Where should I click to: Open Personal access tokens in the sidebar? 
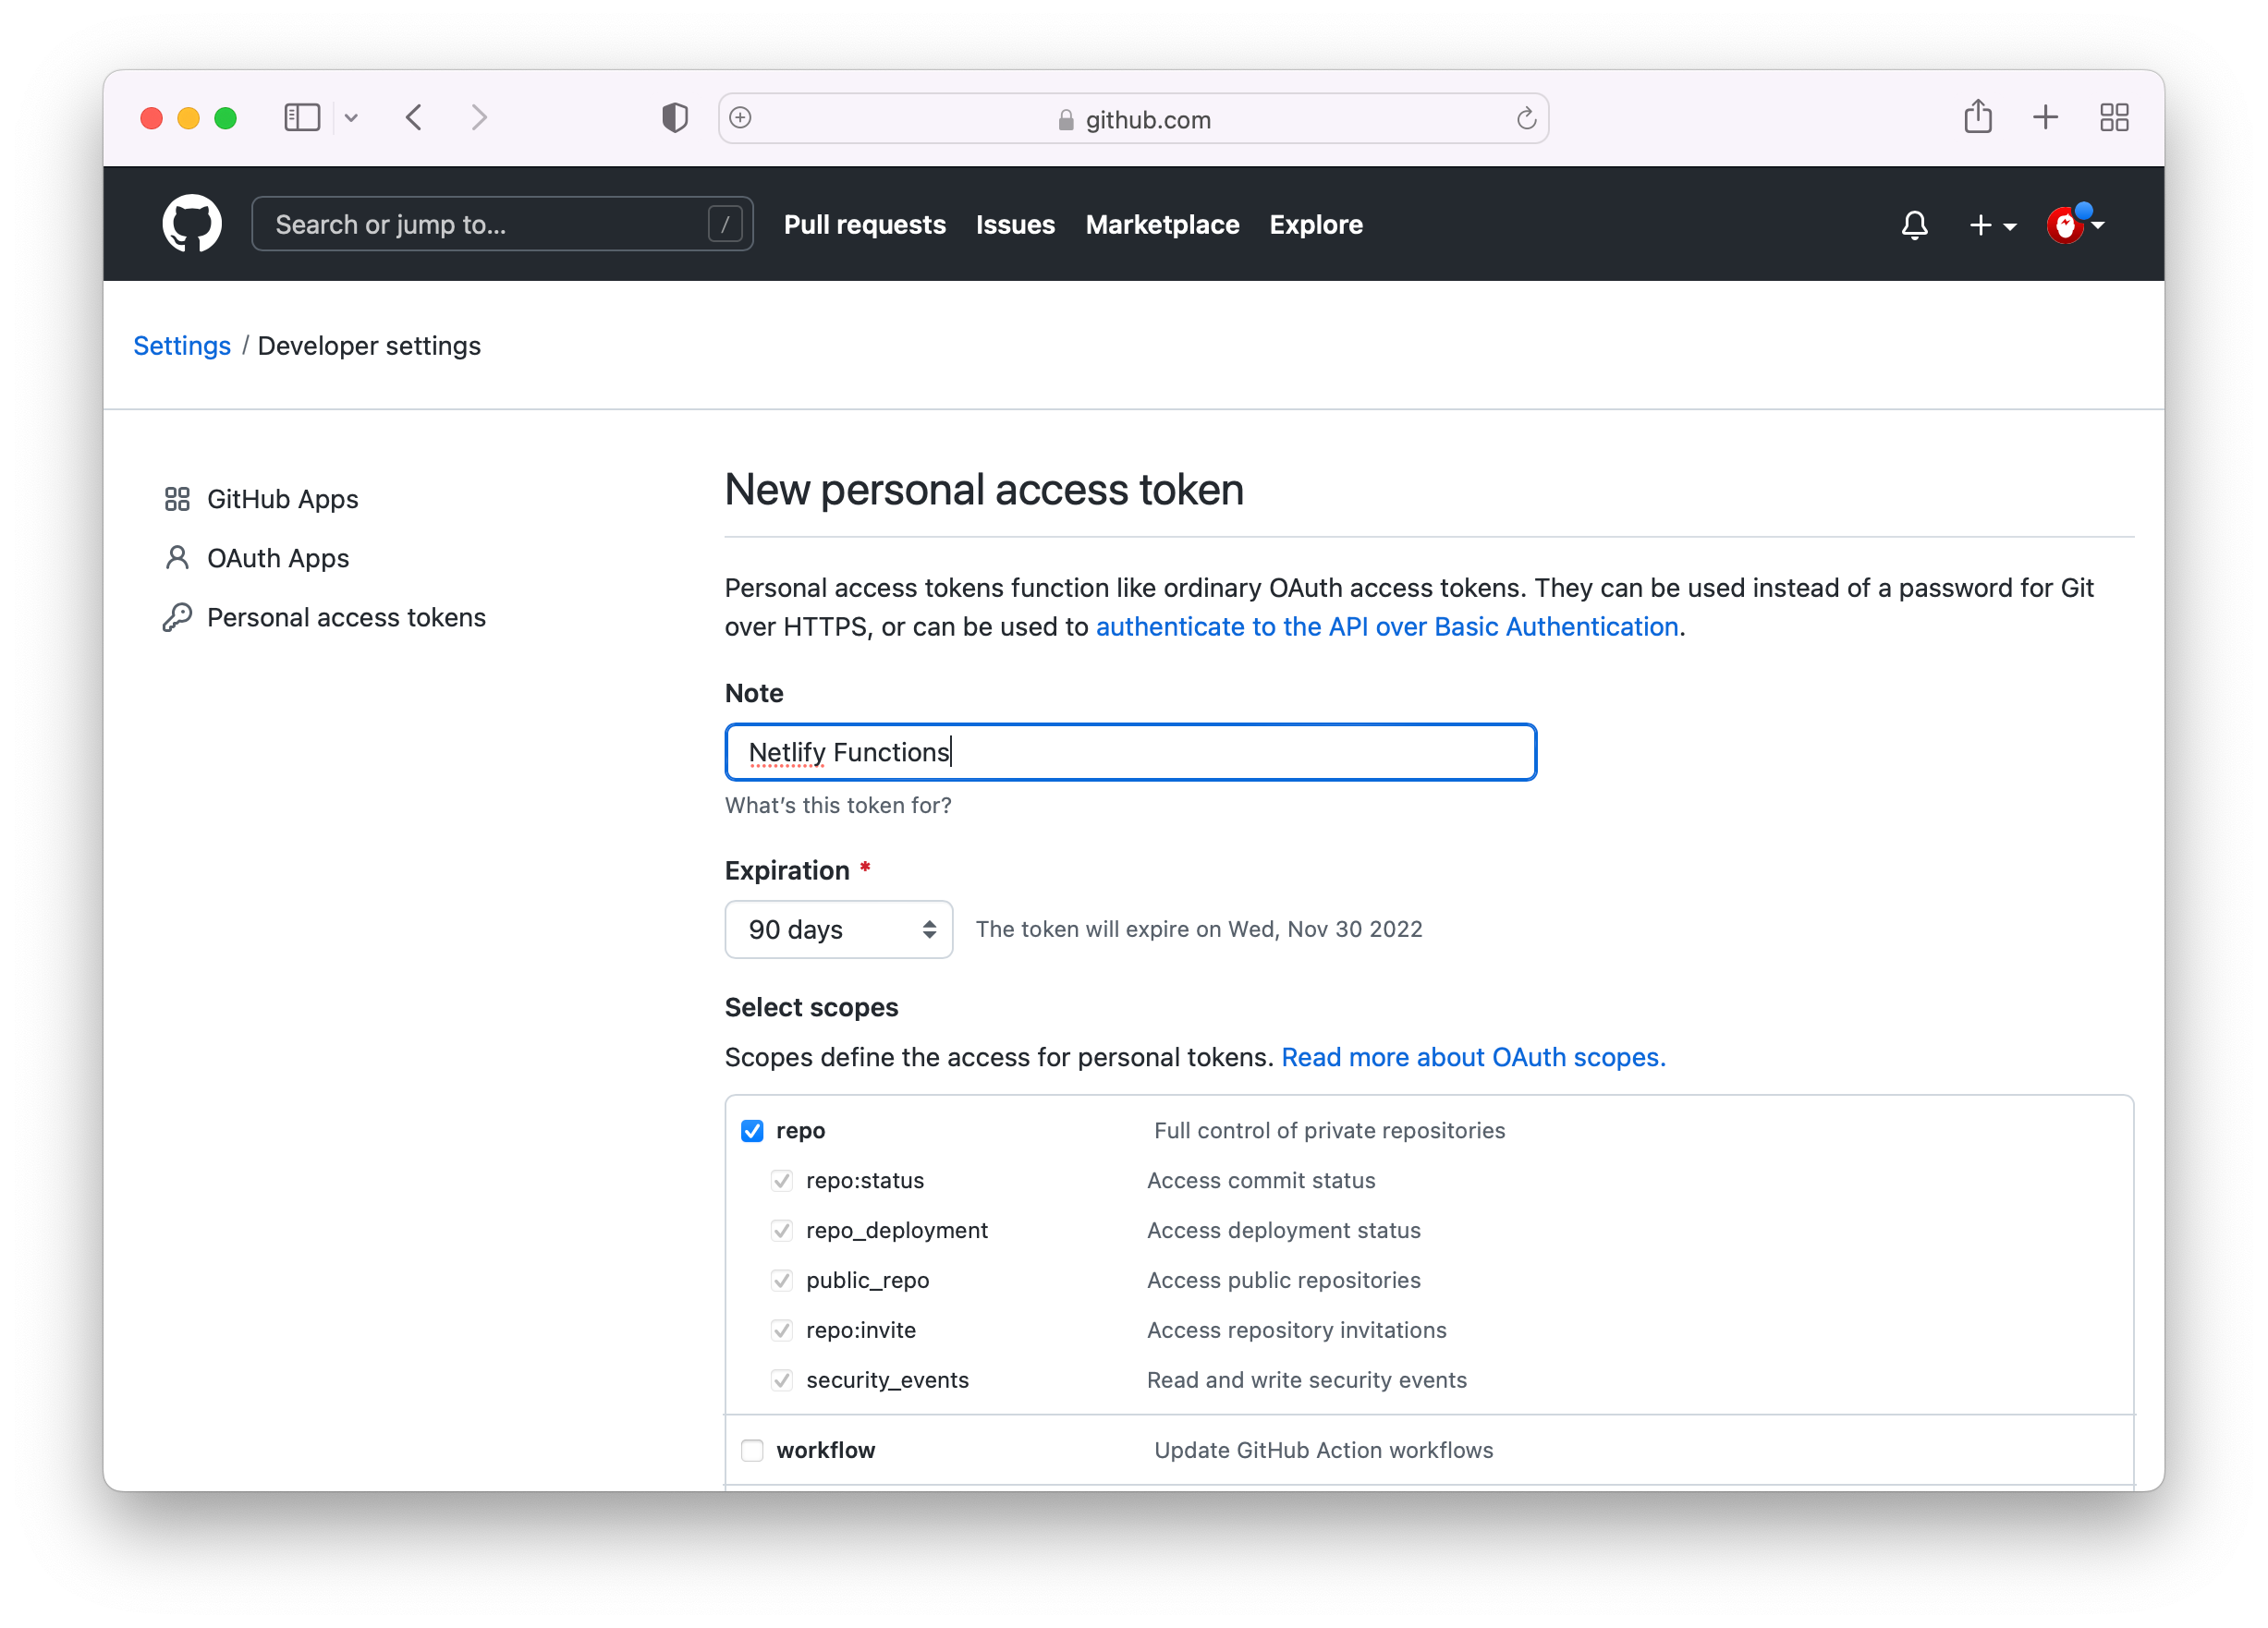tap(346, 617)
